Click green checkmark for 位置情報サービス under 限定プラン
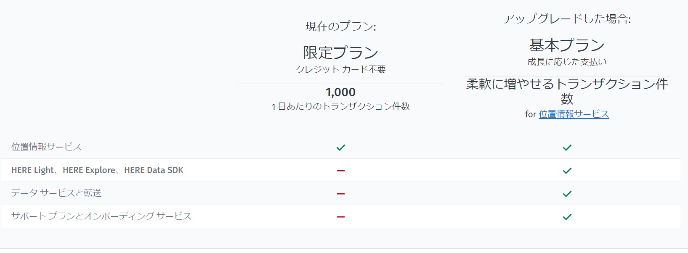The image size is (688, 253). click(x=341, y=148)
